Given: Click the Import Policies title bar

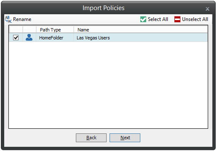Looking at the screenshot, I should [104, 8].
